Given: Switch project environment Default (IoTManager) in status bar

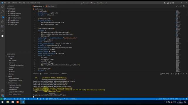Looking at the screenshot, I should 56,99.
